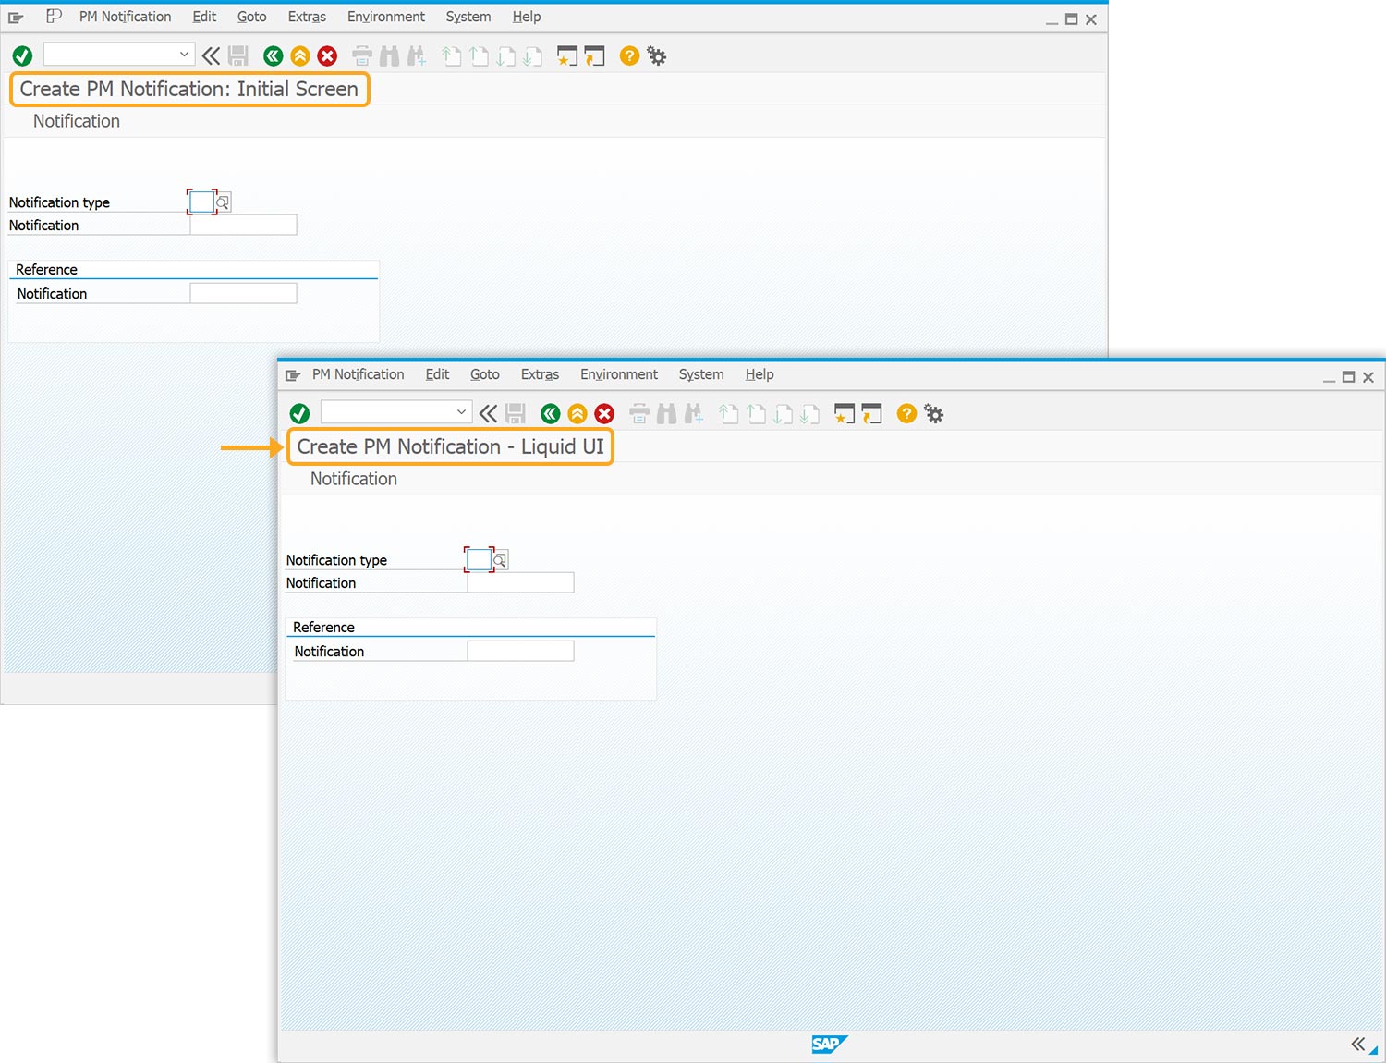Click the Next Page icon in front window

coord(784,414)
